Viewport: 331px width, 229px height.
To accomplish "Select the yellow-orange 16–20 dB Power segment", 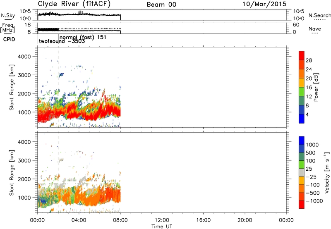I will pyautogui.click(x=302, y=83).
